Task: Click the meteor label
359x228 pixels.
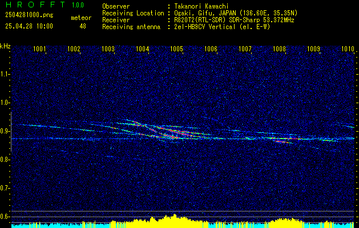Action: point(81,18)
